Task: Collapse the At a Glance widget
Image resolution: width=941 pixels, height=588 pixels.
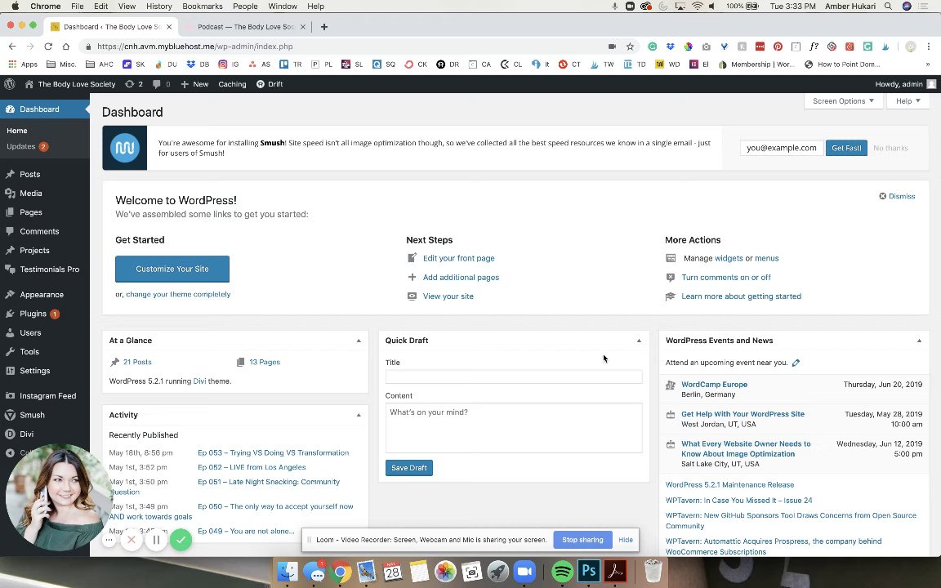Action: (359, 341)
